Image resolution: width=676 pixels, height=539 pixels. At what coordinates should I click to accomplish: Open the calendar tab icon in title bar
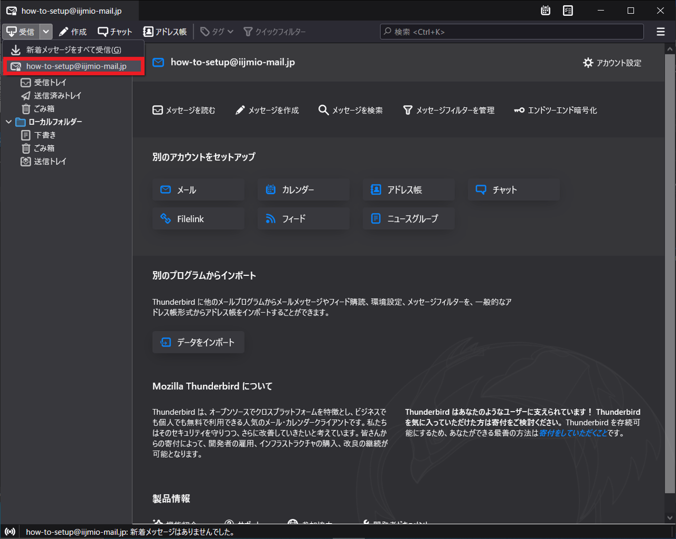[x=546, y=11]
